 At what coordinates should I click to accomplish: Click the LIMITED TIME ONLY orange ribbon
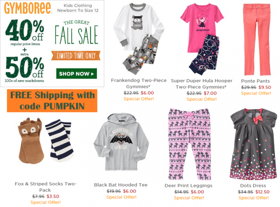click(x=76, y=55)
